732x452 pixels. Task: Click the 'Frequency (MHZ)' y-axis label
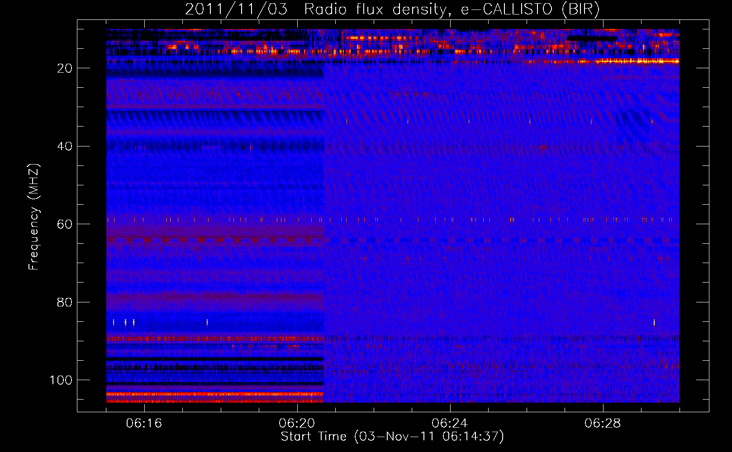click(34, 217)
